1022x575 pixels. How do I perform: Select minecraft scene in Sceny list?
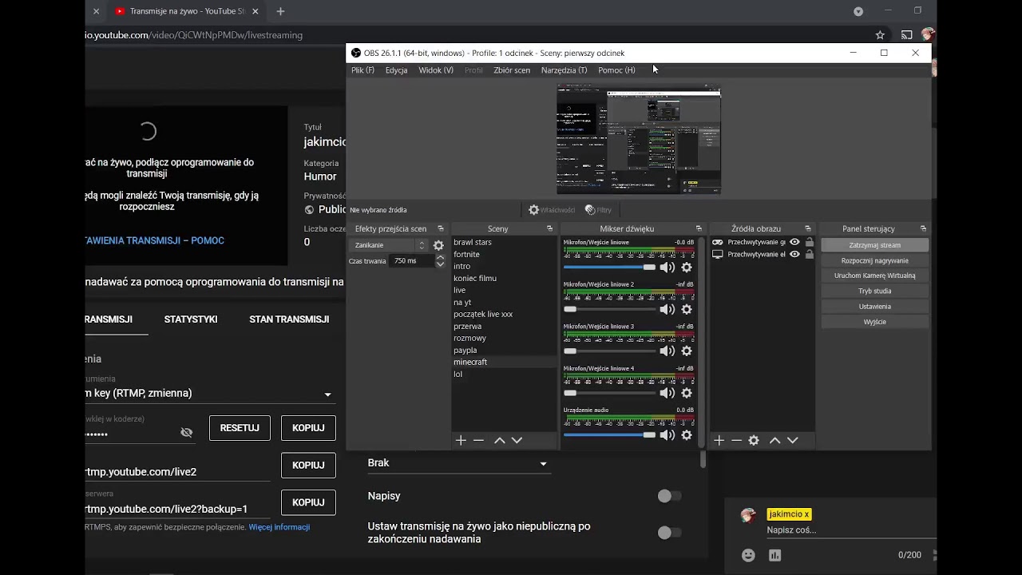click(504, 362)
